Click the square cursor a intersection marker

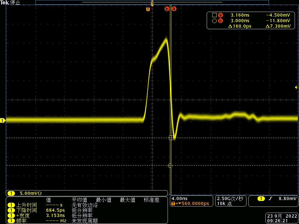tap(171, 138)
